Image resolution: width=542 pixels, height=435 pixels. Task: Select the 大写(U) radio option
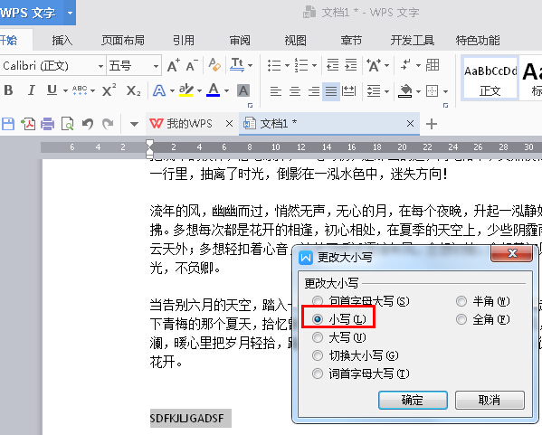point(338,337)
